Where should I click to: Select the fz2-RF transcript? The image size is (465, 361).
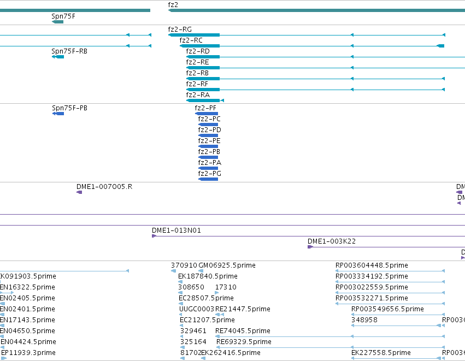pos(315,90)
